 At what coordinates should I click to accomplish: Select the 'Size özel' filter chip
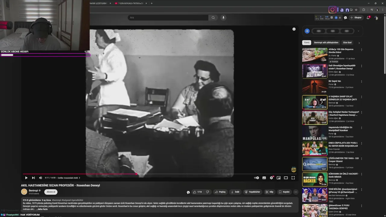pos(347,42)
